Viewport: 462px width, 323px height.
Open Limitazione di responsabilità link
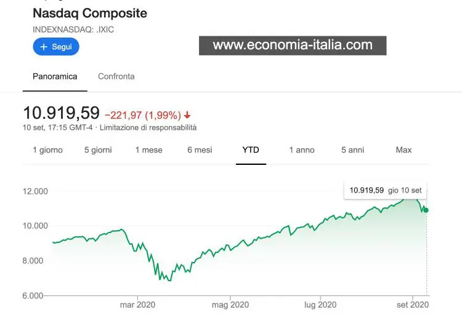point(148,128)
